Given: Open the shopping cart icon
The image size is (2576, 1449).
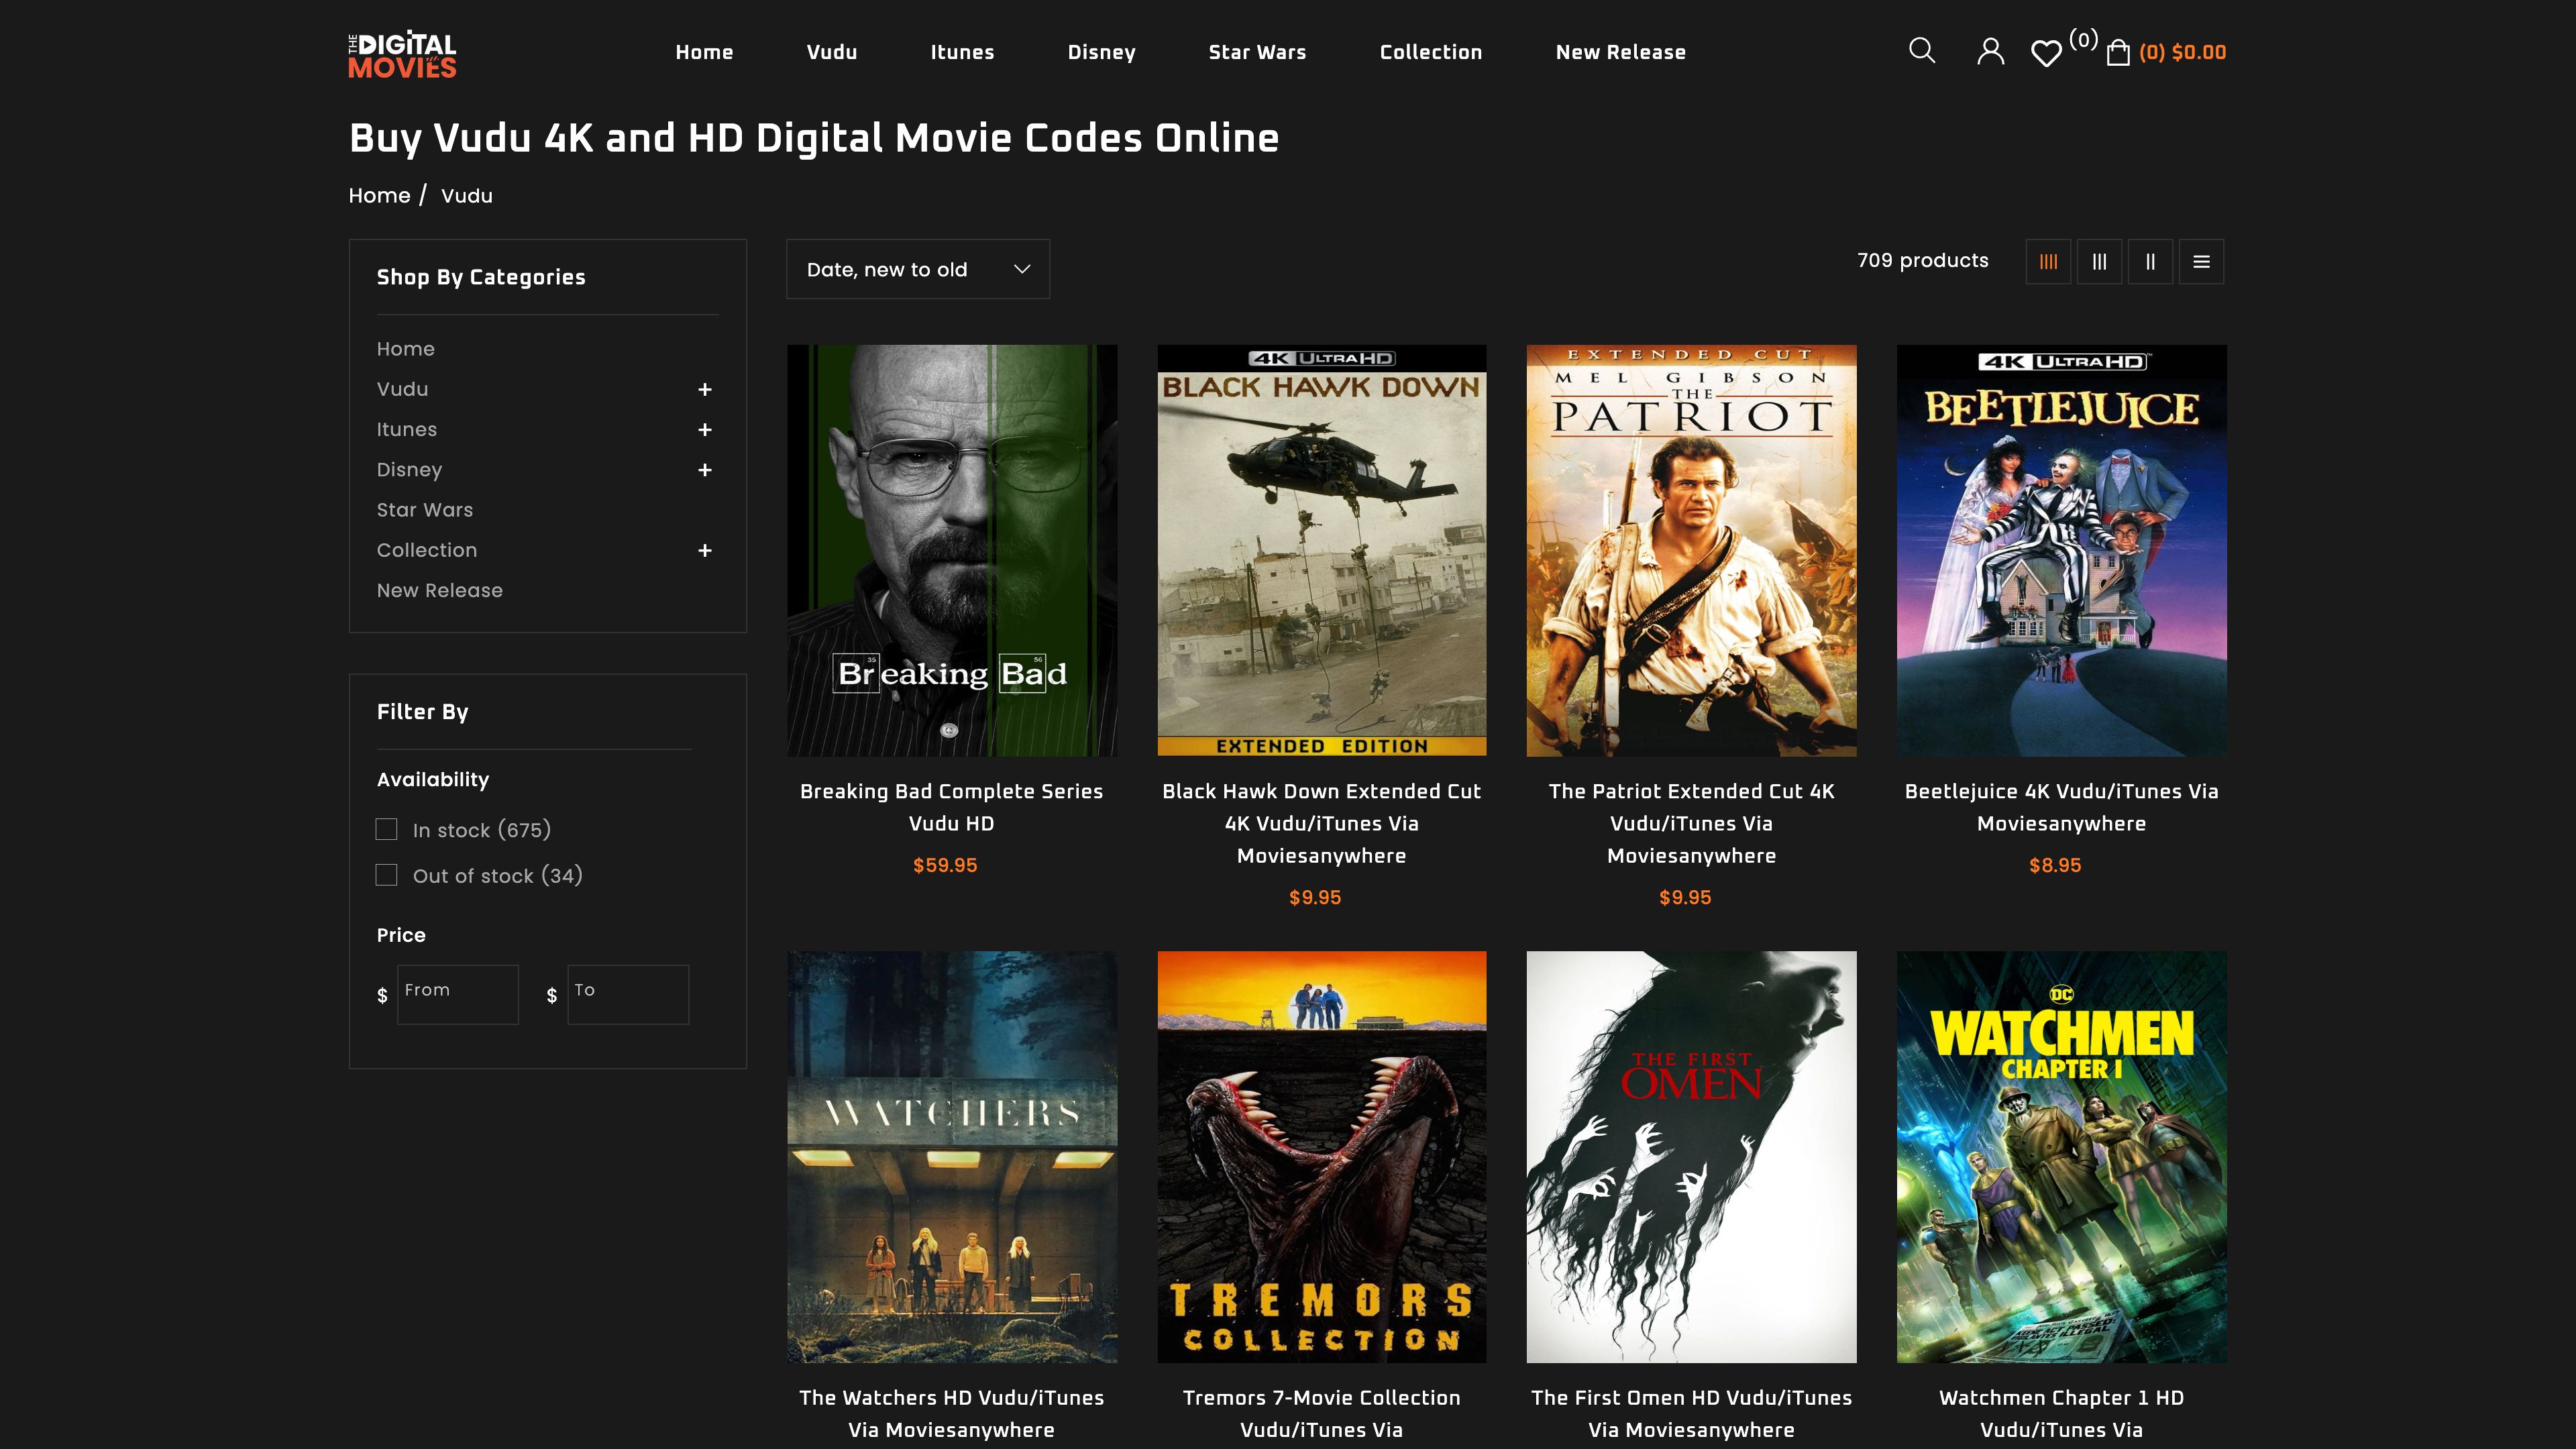Looking at the screenshot, I should click(2117, 52).
